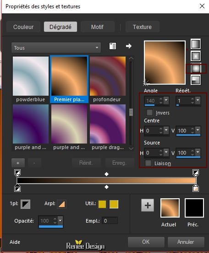Screen dimensions: 209x253
Task: Open the Angle value dropdown arrow
Action: (166, 100)
